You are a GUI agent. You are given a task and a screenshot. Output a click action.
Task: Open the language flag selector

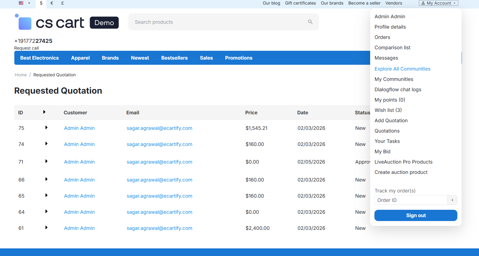click(x=24, y=3)
